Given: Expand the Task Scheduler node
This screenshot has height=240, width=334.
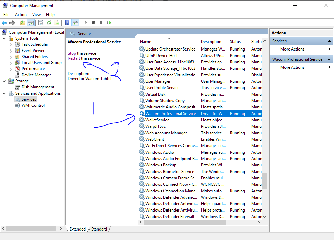Looking at the screenshot, I should [11, 44].
